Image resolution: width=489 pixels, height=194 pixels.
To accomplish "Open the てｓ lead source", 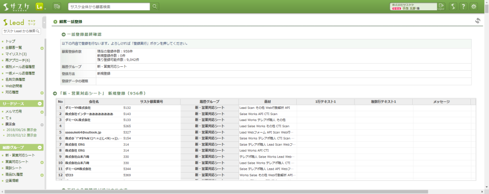I will click(x=8, y=118).
